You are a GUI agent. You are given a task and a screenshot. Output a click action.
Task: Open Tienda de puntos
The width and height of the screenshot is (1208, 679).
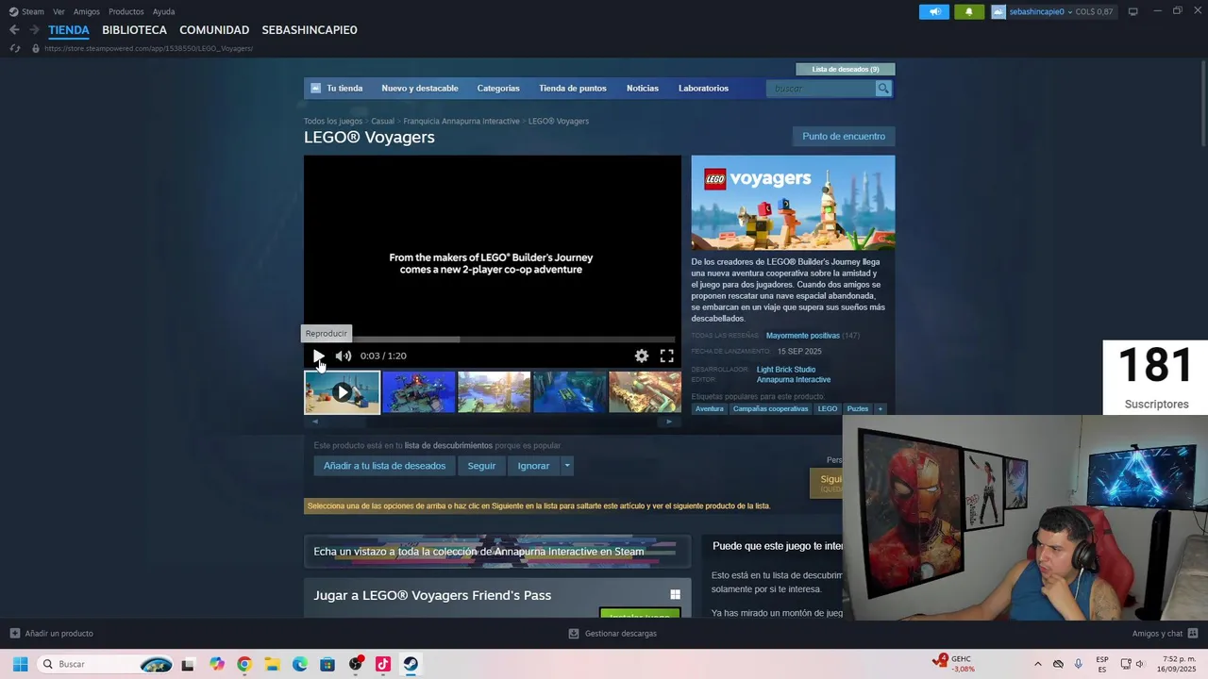click(573, 88)
